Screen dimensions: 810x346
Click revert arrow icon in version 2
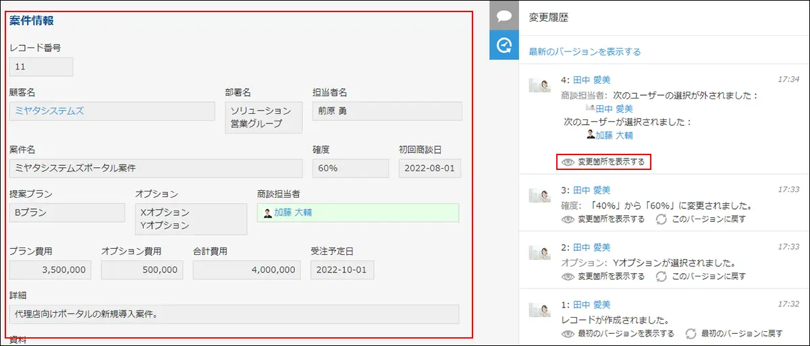(x=661, y=277)
